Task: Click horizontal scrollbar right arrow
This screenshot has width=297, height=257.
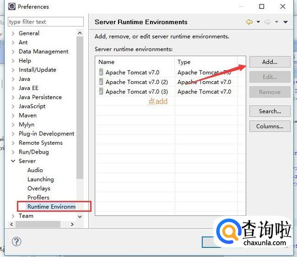Action: (x=72, y=224)
